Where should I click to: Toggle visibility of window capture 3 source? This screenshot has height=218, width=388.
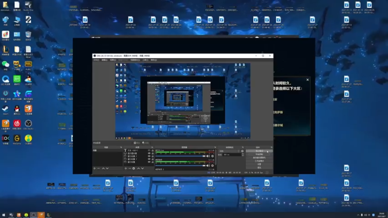tap(149, 159)
